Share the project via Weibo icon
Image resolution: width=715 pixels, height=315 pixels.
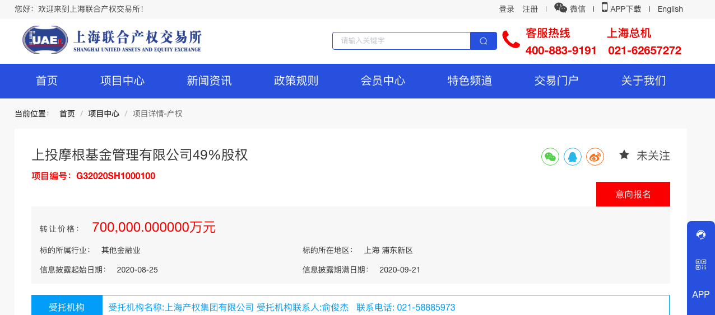click(595, 157)
